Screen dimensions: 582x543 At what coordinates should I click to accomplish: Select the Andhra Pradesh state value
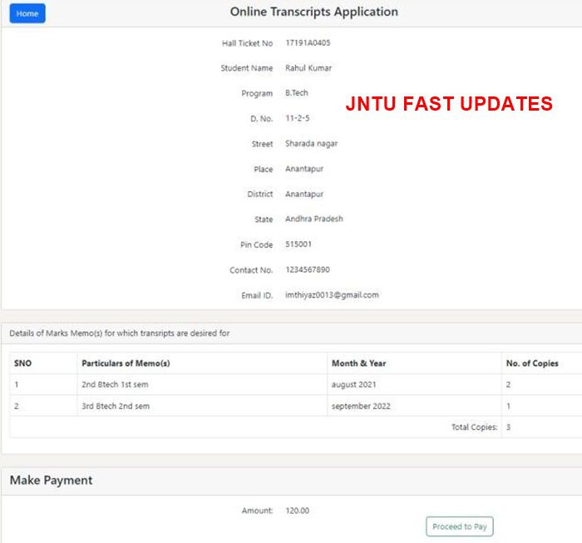coord(313,220)
